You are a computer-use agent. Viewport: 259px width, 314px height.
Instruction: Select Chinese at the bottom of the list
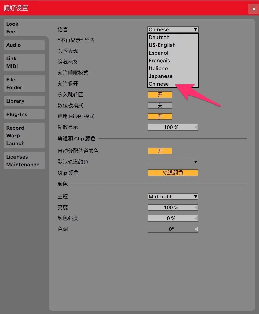click(x=173, y=84)
